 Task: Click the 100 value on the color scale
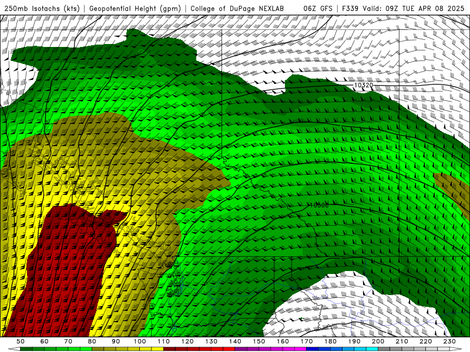point(140,341)
